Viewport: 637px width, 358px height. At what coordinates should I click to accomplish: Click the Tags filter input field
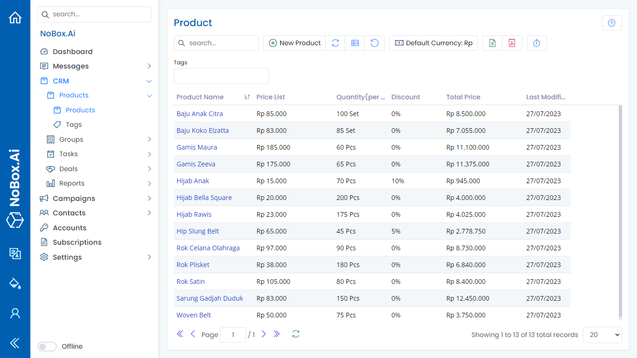(221, 76)
